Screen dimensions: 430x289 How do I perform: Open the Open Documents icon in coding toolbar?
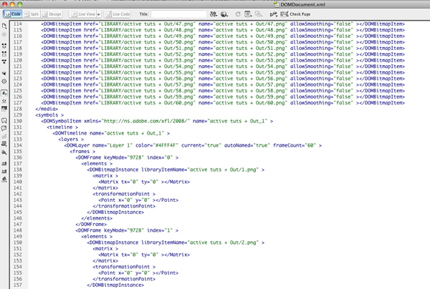(4, 26)
